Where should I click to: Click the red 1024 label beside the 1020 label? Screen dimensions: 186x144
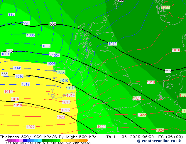[101, 127]
